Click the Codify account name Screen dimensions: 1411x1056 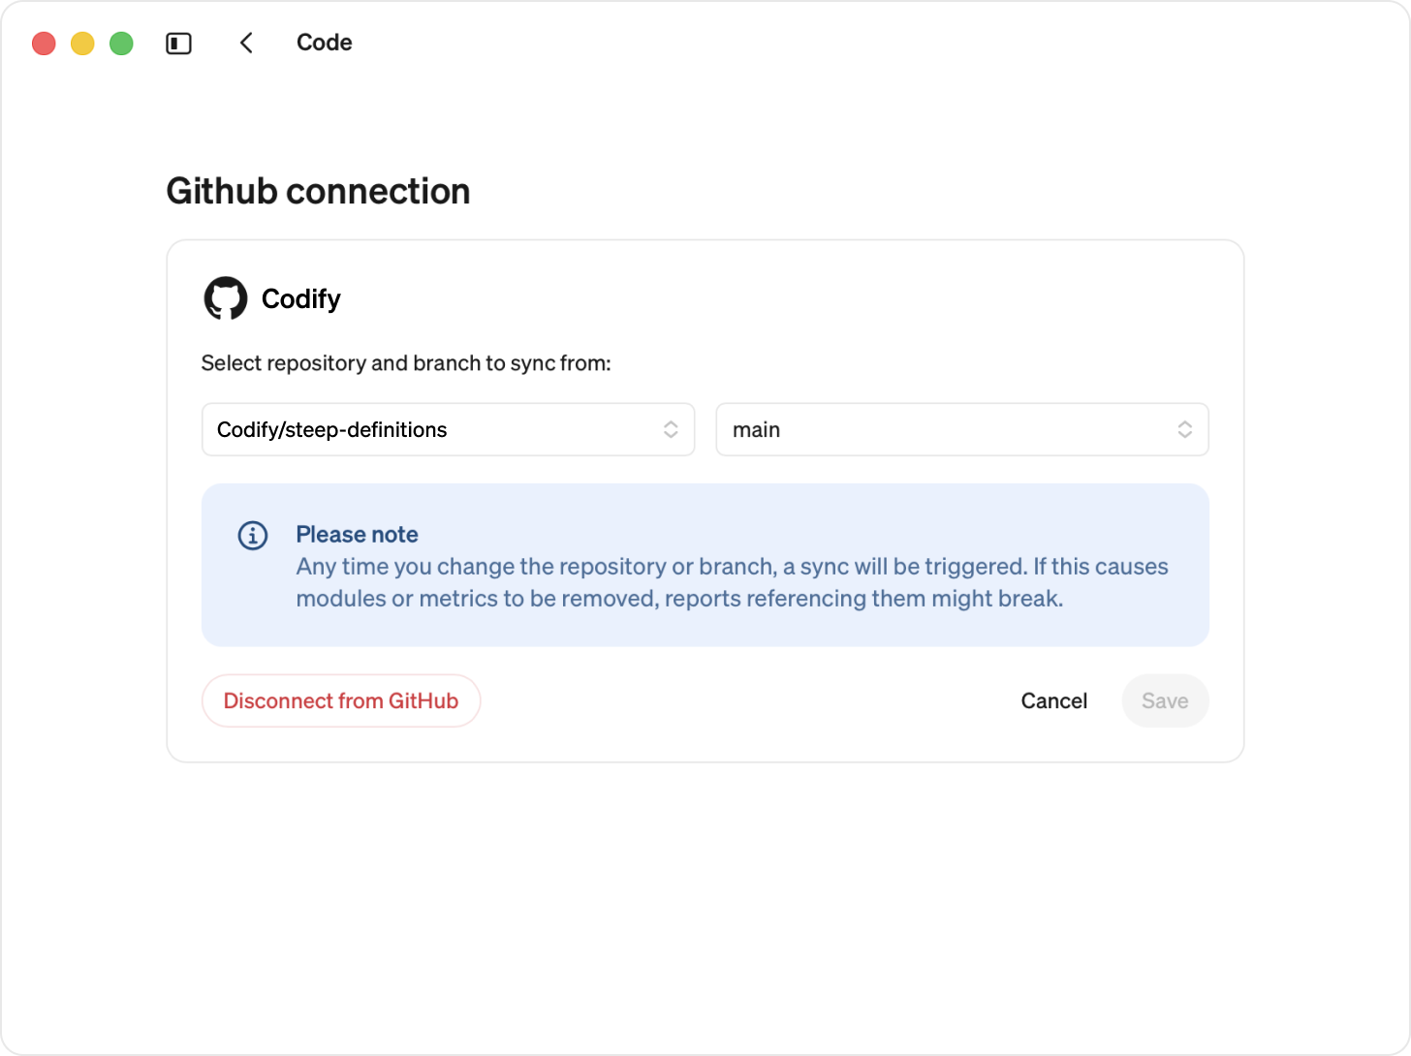tap(300, 298)
